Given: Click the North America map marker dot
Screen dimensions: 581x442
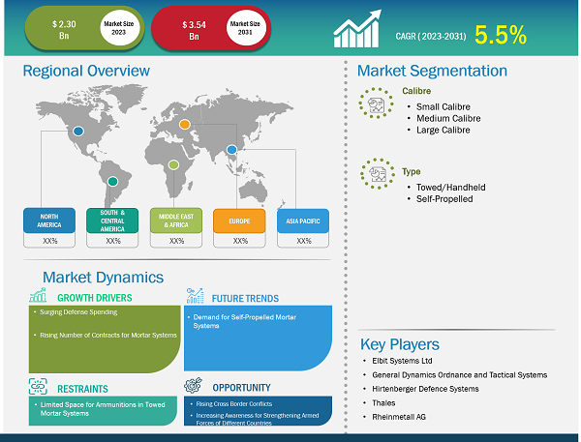Looking at the screenshot, I should pyautogui.click(x=78, y=131).
